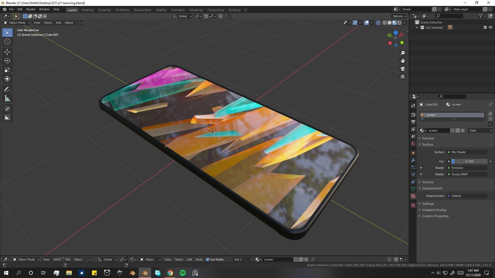This screenshot has height=278, width=495.
Task: Uncheck the s21 textured collection checkbox
Action: click(485, 27)
